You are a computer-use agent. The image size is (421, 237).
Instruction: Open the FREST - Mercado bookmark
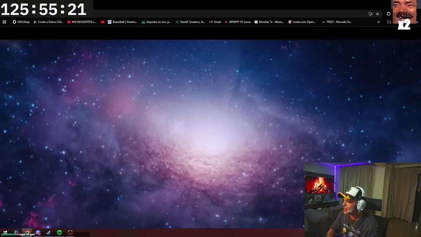point(337,22)
